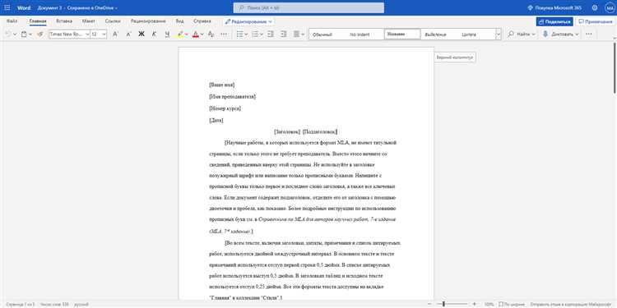
Task: Apply the No Indent style
Action: 360,34
